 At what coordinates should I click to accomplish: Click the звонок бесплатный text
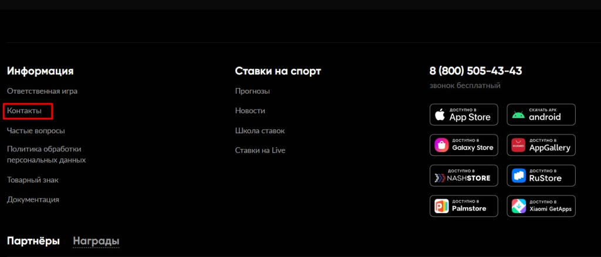[465, 86]
